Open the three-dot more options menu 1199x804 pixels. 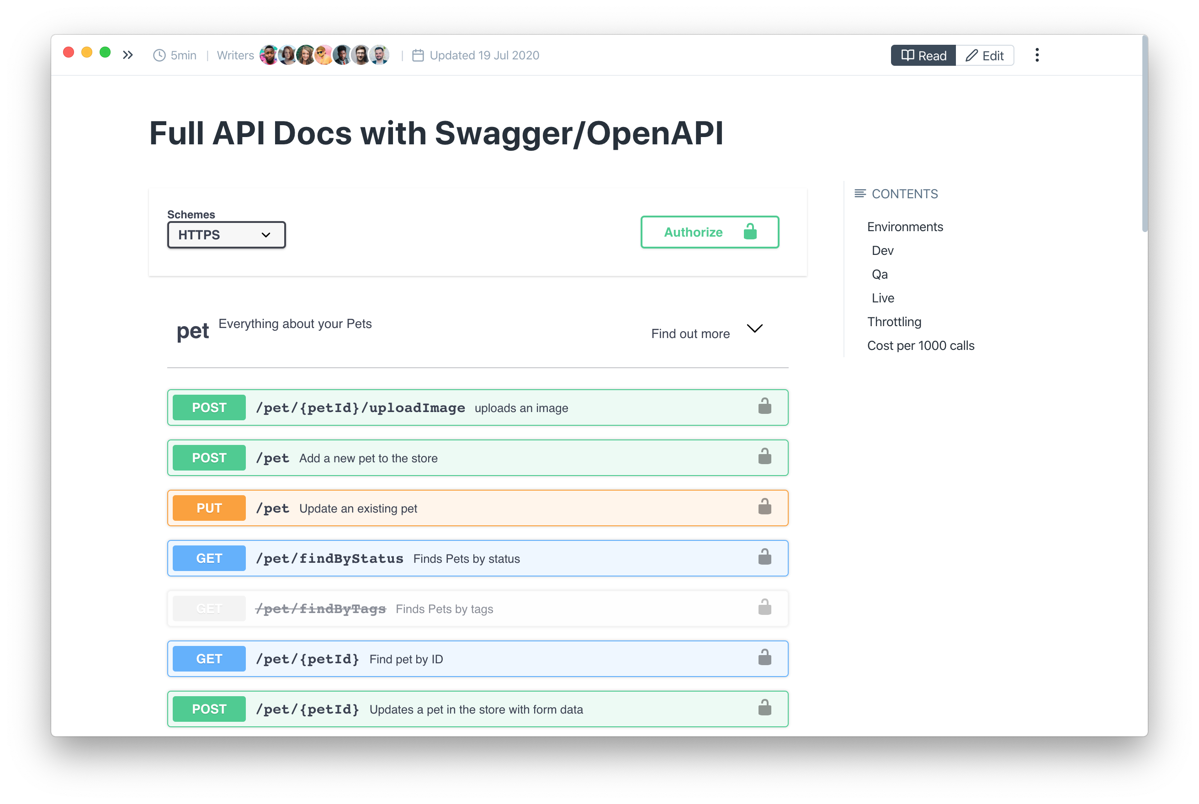tap(1036, 55)
